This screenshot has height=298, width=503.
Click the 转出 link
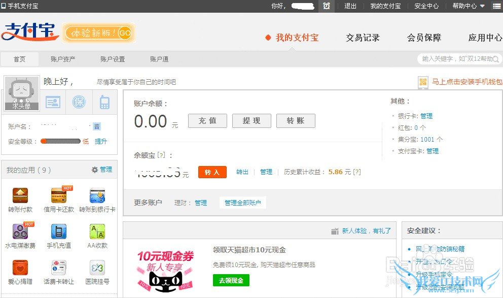242,172
